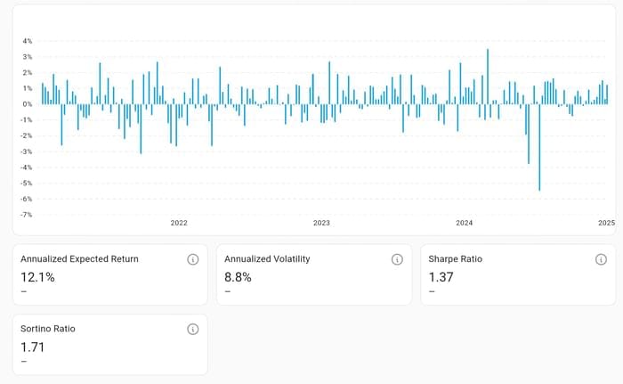The height and width of the screenshot is (384, 623).
Task: Click the 2% y-axis label
Action: pyautogui.click(x=28, y=73)
